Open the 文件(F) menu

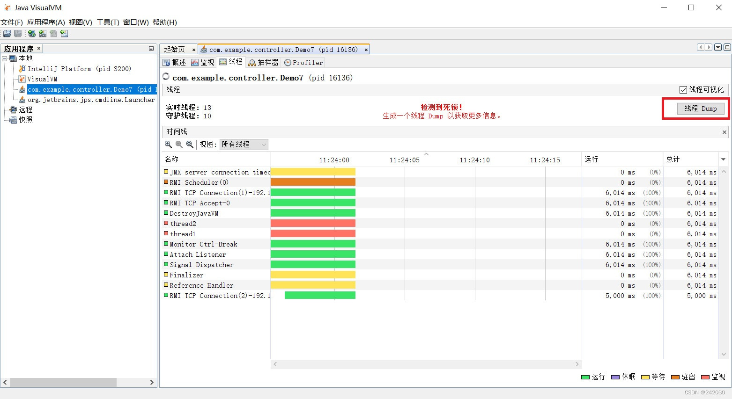pos(12,22)
